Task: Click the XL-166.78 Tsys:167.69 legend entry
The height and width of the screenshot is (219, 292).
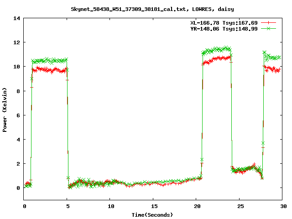Action: 224,23
